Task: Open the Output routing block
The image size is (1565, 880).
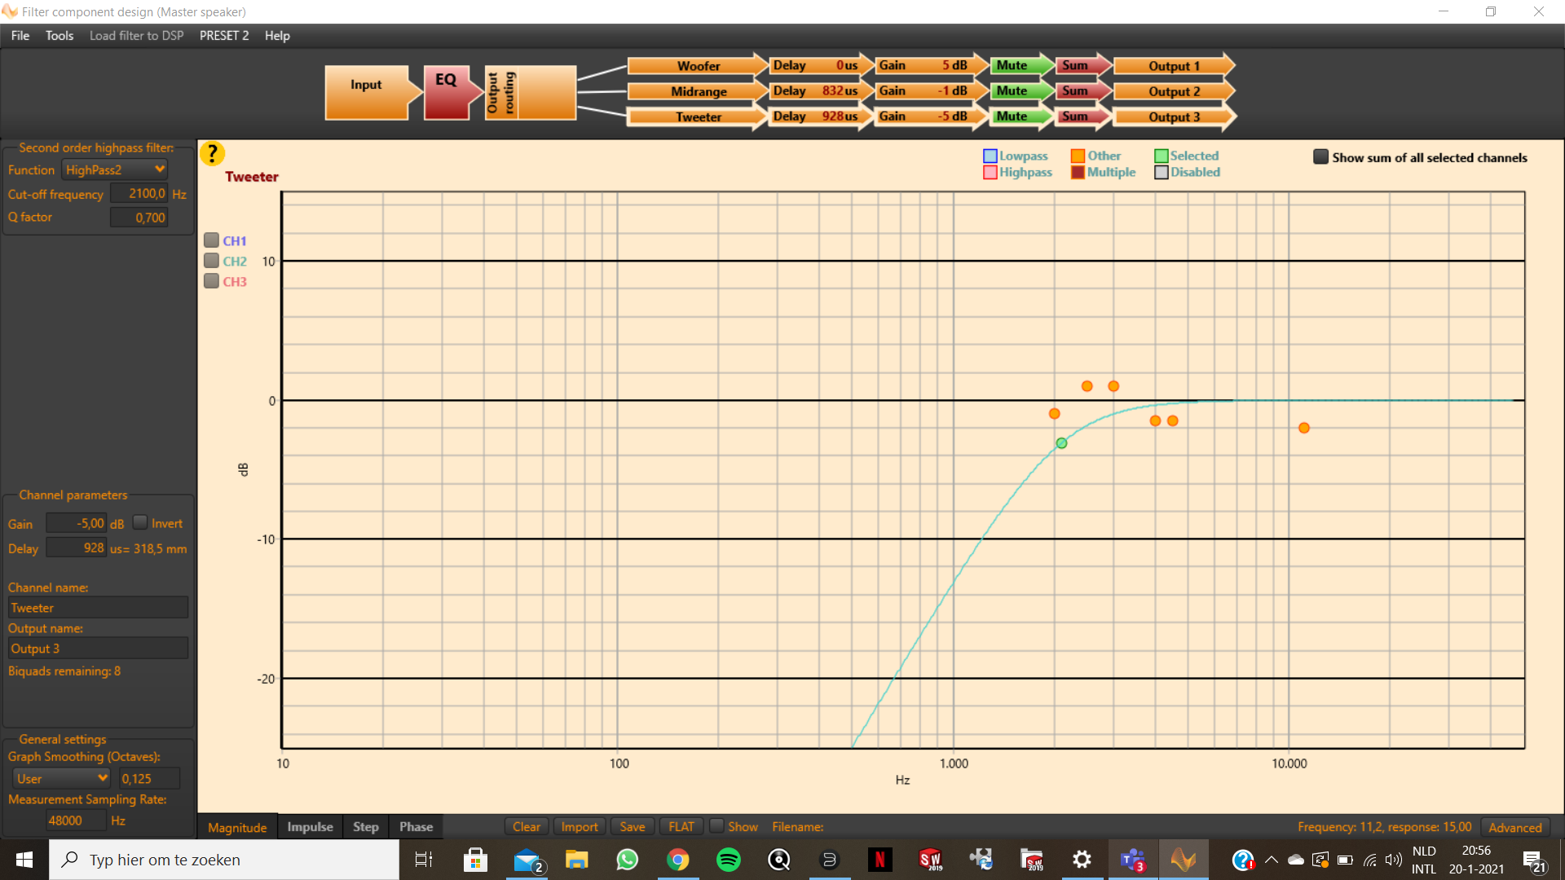Action: coord(531,92)
